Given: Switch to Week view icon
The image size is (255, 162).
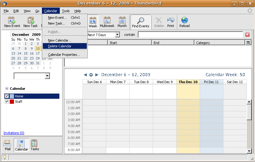Looking at the screenshot, I should pos(93,20).
